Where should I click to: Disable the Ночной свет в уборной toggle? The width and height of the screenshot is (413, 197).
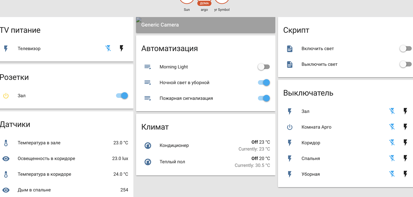point(263,82)
